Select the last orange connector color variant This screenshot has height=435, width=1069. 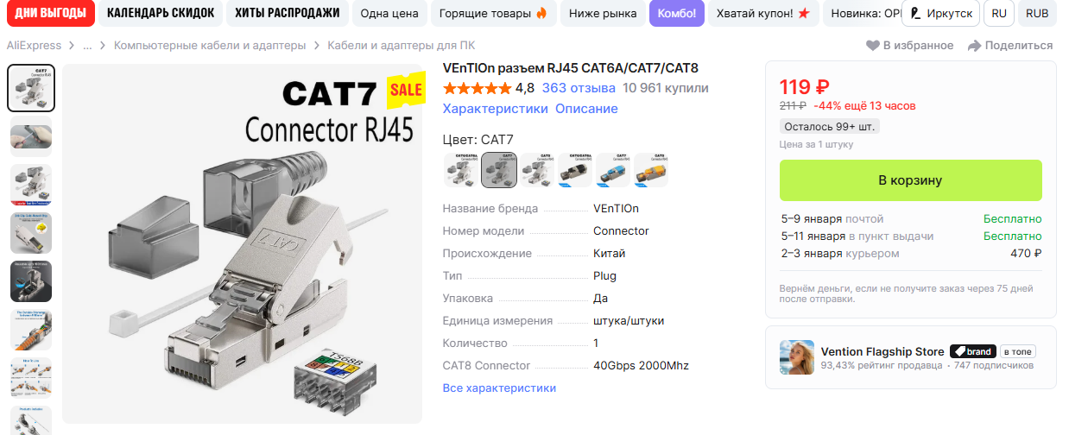pyautogui.click(x=651, y=170)
